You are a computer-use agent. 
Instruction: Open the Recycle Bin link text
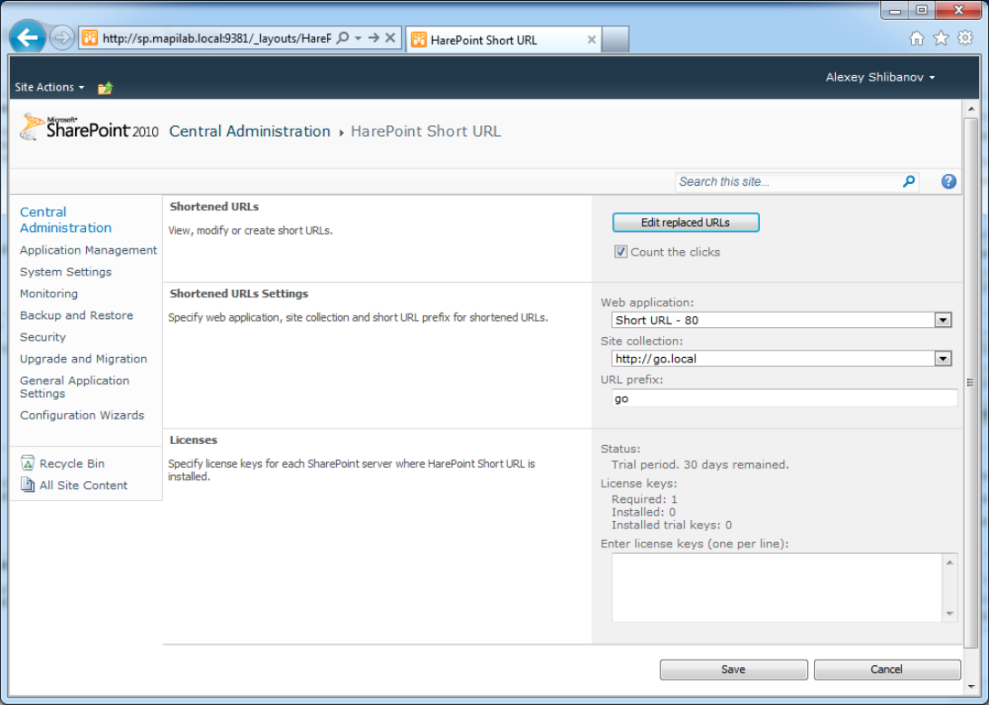click(x=72, y=463)
